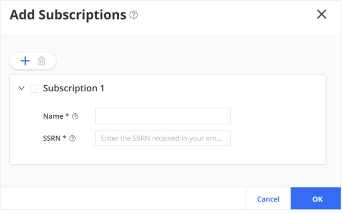Click the SSRN field label
342x214 pixels.
(x=55, y=138)
